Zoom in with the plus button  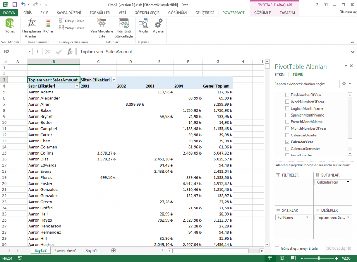pos(336,259)
